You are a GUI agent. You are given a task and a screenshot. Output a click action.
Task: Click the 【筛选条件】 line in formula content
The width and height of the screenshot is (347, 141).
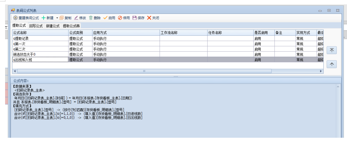(22, 94)
